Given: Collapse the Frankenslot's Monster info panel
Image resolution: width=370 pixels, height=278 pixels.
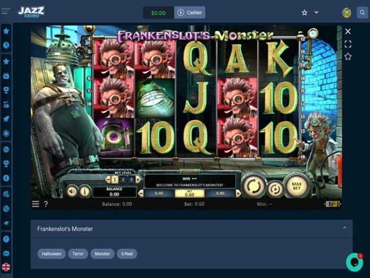Looking at the screenshot, I should tap(344, 228).
